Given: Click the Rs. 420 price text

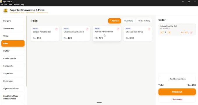Looking at the screenshot, I should click(68, 38).
